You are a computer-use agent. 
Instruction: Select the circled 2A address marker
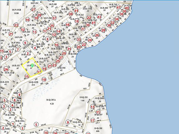[x=6, y=69]
